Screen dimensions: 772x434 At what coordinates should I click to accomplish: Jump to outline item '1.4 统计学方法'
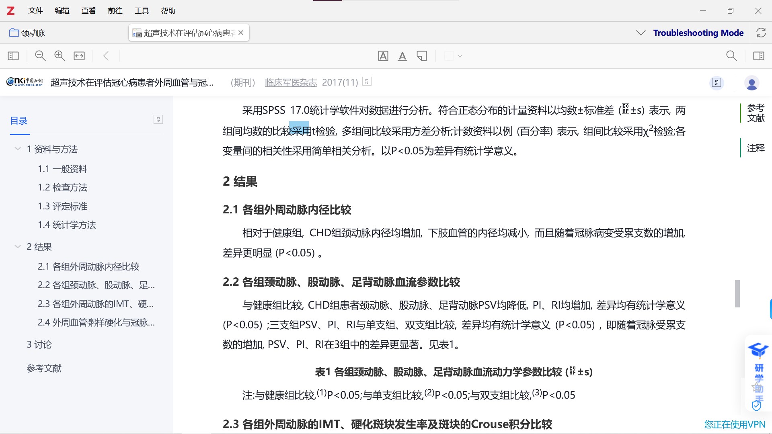[67, 225]
